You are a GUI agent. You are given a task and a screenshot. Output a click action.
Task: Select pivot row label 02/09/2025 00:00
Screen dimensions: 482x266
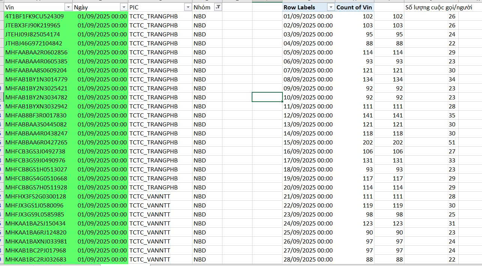pos(308,25)
